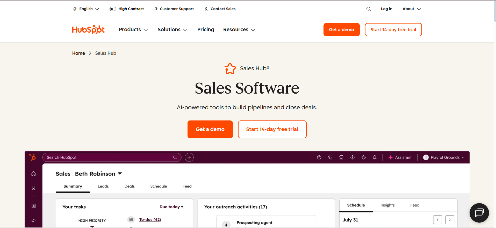Click Start 14-day free trial in header
Viewport: 496px width, 228px height.
tap(393, 30)
